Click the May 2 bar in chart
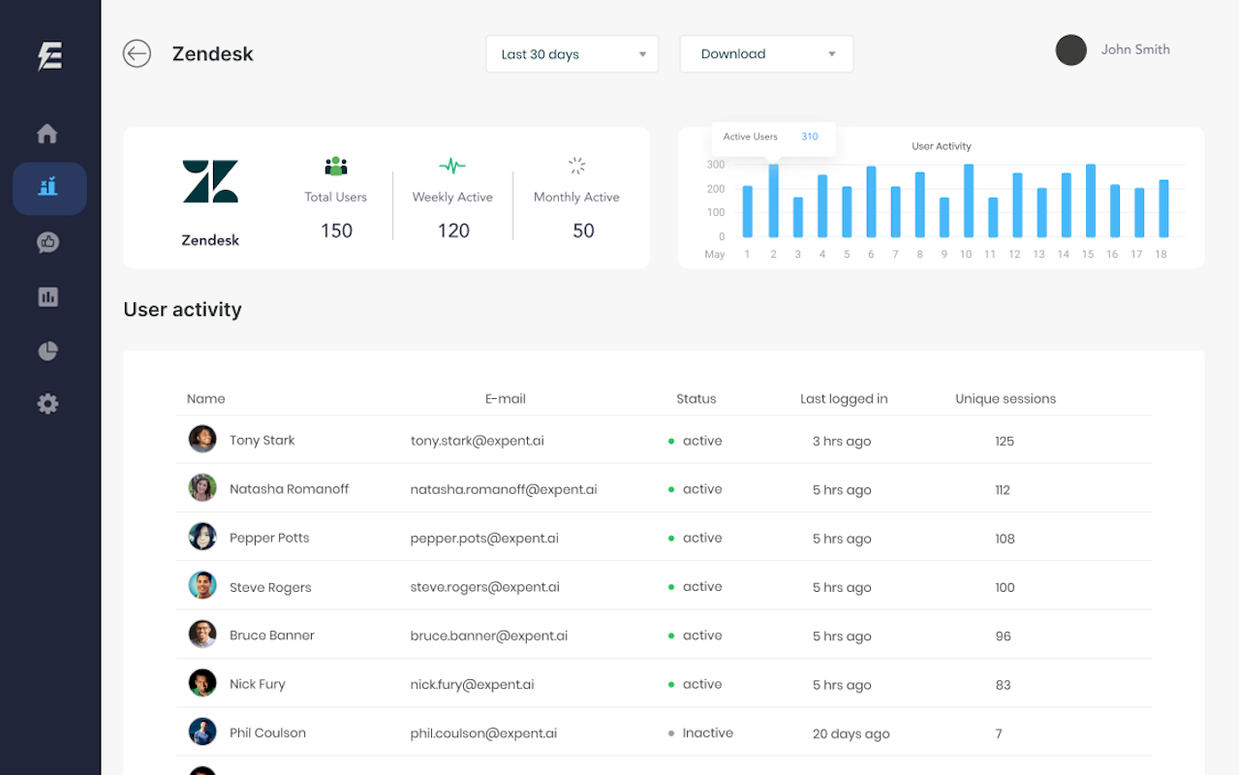Viewport: 1239px width, 775px height. pyautogui.click(x=773, y=201)
